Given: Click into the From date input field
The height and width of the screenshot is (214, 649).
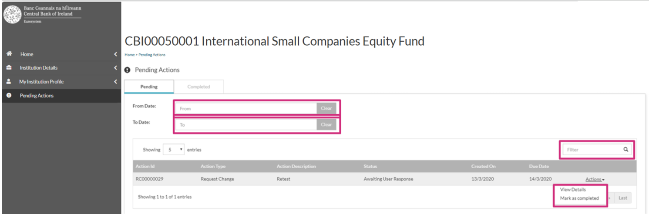Looking at the screenshot, I should pos(245,108).
